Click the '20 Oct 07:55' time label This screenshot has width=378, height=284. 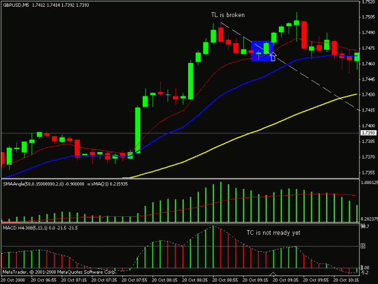(x=134, y=280)
